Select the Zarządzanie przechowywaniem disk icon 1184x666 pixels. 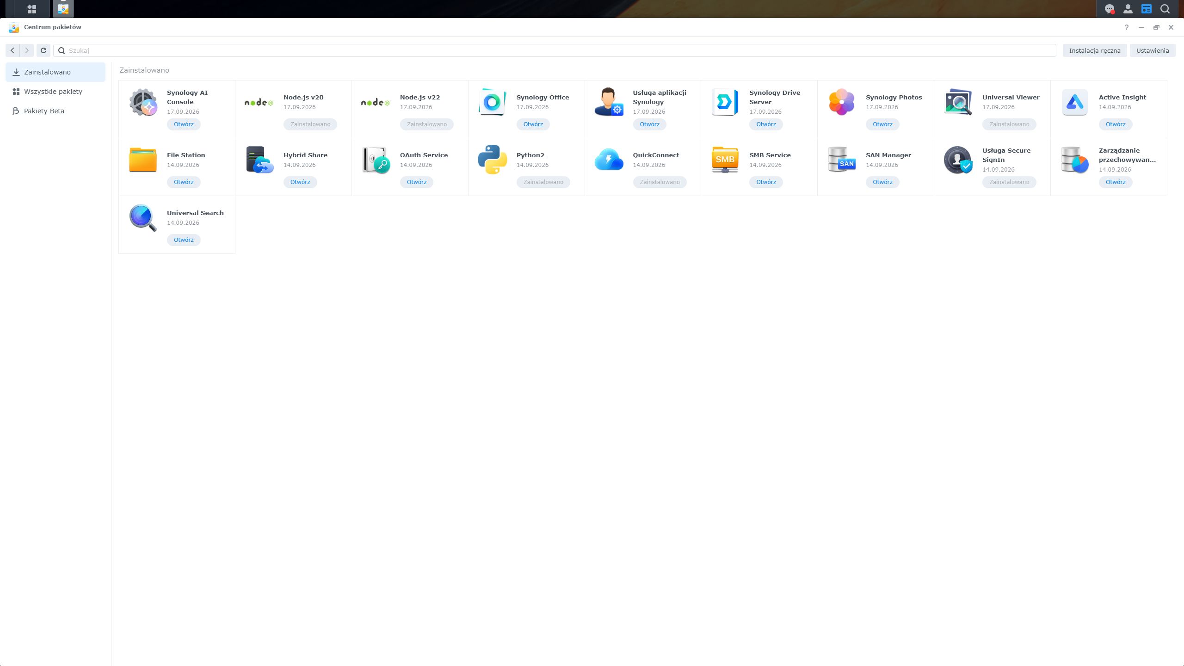click(x=1074, y=160)
